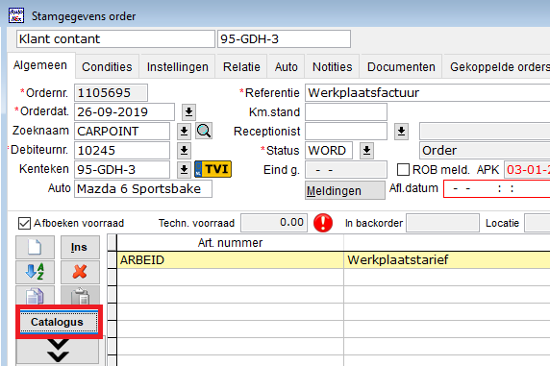The image size is (550, 366).
Task: Click the Klant contant field at top
Action: [x=115, y=38]
